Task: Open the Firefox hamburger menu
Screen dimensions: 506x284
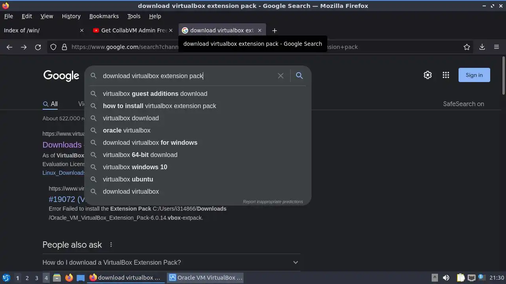Action: click(497, 47)
